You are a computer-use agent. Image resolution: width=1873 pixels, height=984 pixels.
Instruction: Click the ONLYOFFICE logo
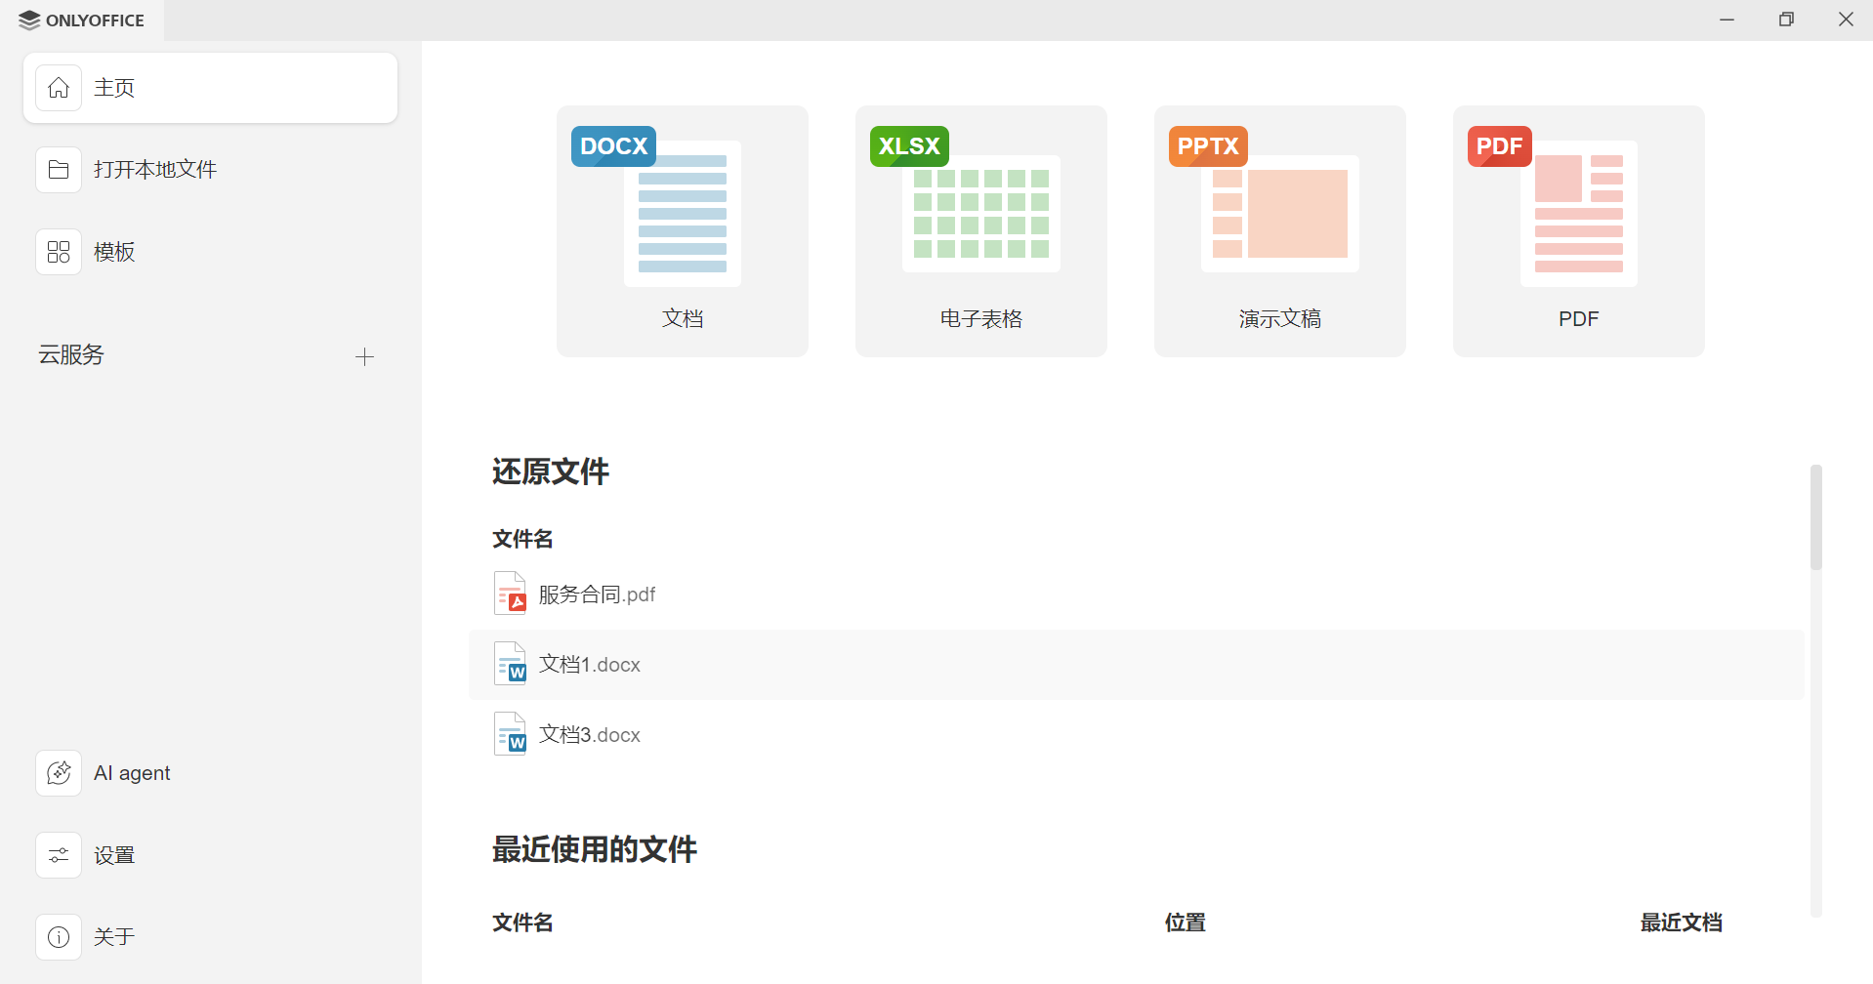click(x=81, y=20)
